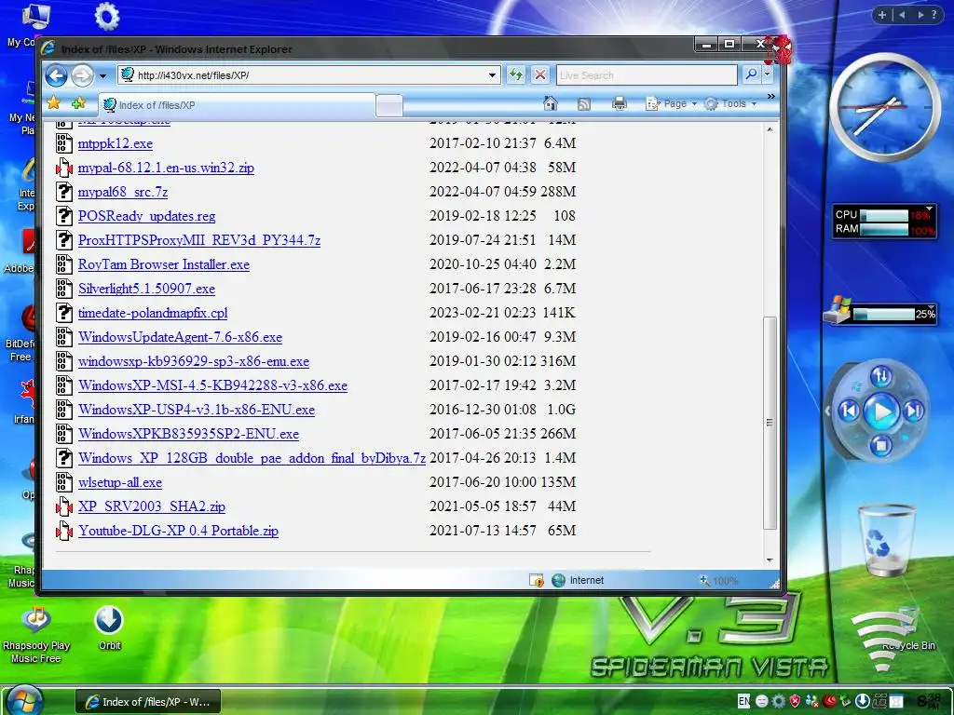
Task: Open the recent pages dropdown beside Forward
Action: coord(102,76)
